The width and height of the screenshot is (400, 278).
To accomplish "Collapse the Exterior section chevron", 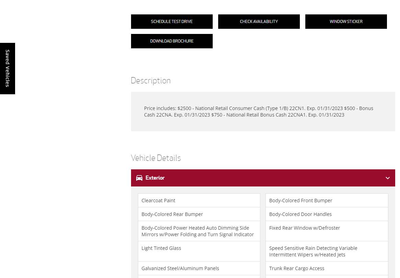I will (388, 178).
